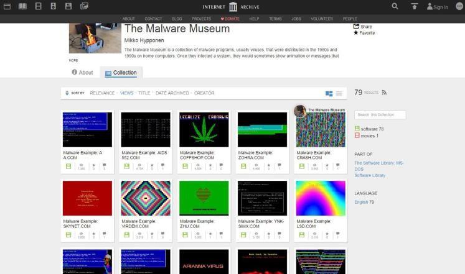The height and width of the screenshot is (274, 465).
Task: Toggle the sort direction arrows
Action: [67, 93]
